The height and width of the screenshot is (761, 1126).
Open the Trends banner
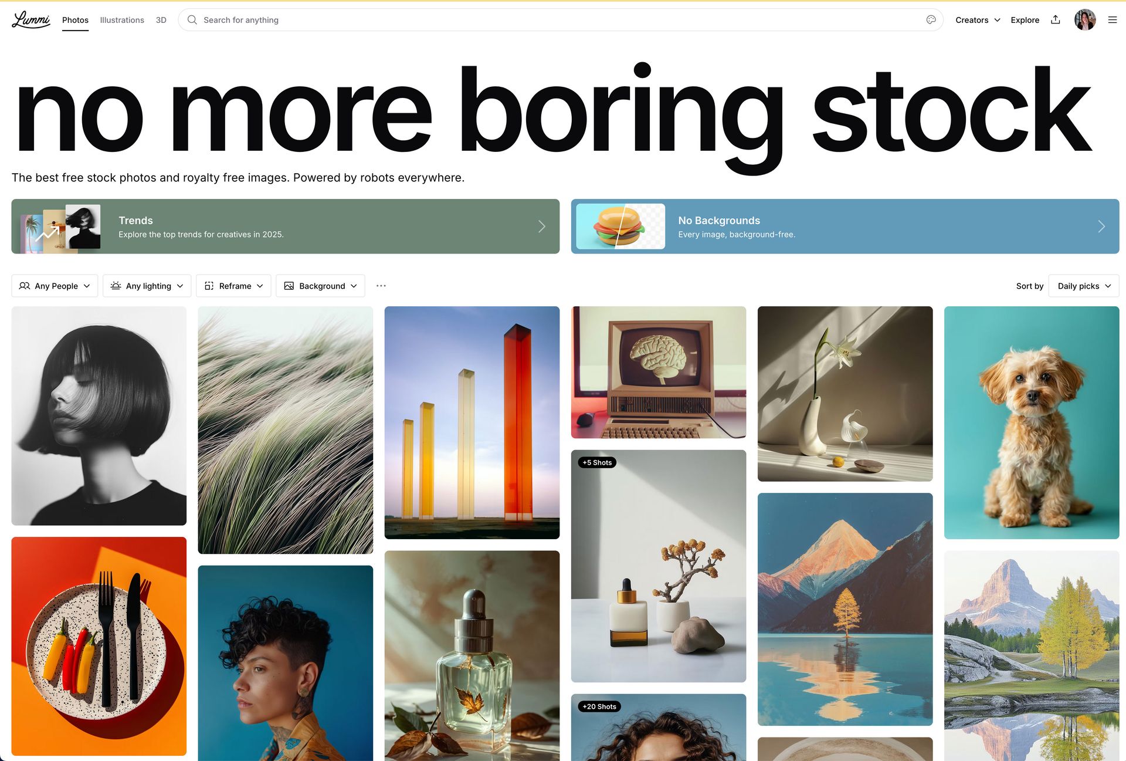[x=286, y=226]
